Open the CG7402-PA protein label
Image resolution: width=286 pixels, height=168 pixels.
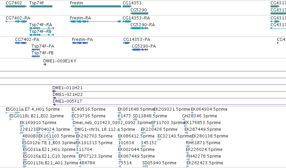(x=27, y=40)
